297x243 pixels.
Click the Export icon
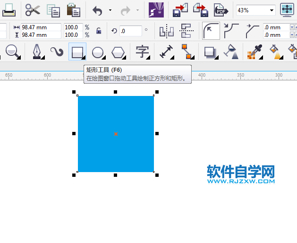201,10
